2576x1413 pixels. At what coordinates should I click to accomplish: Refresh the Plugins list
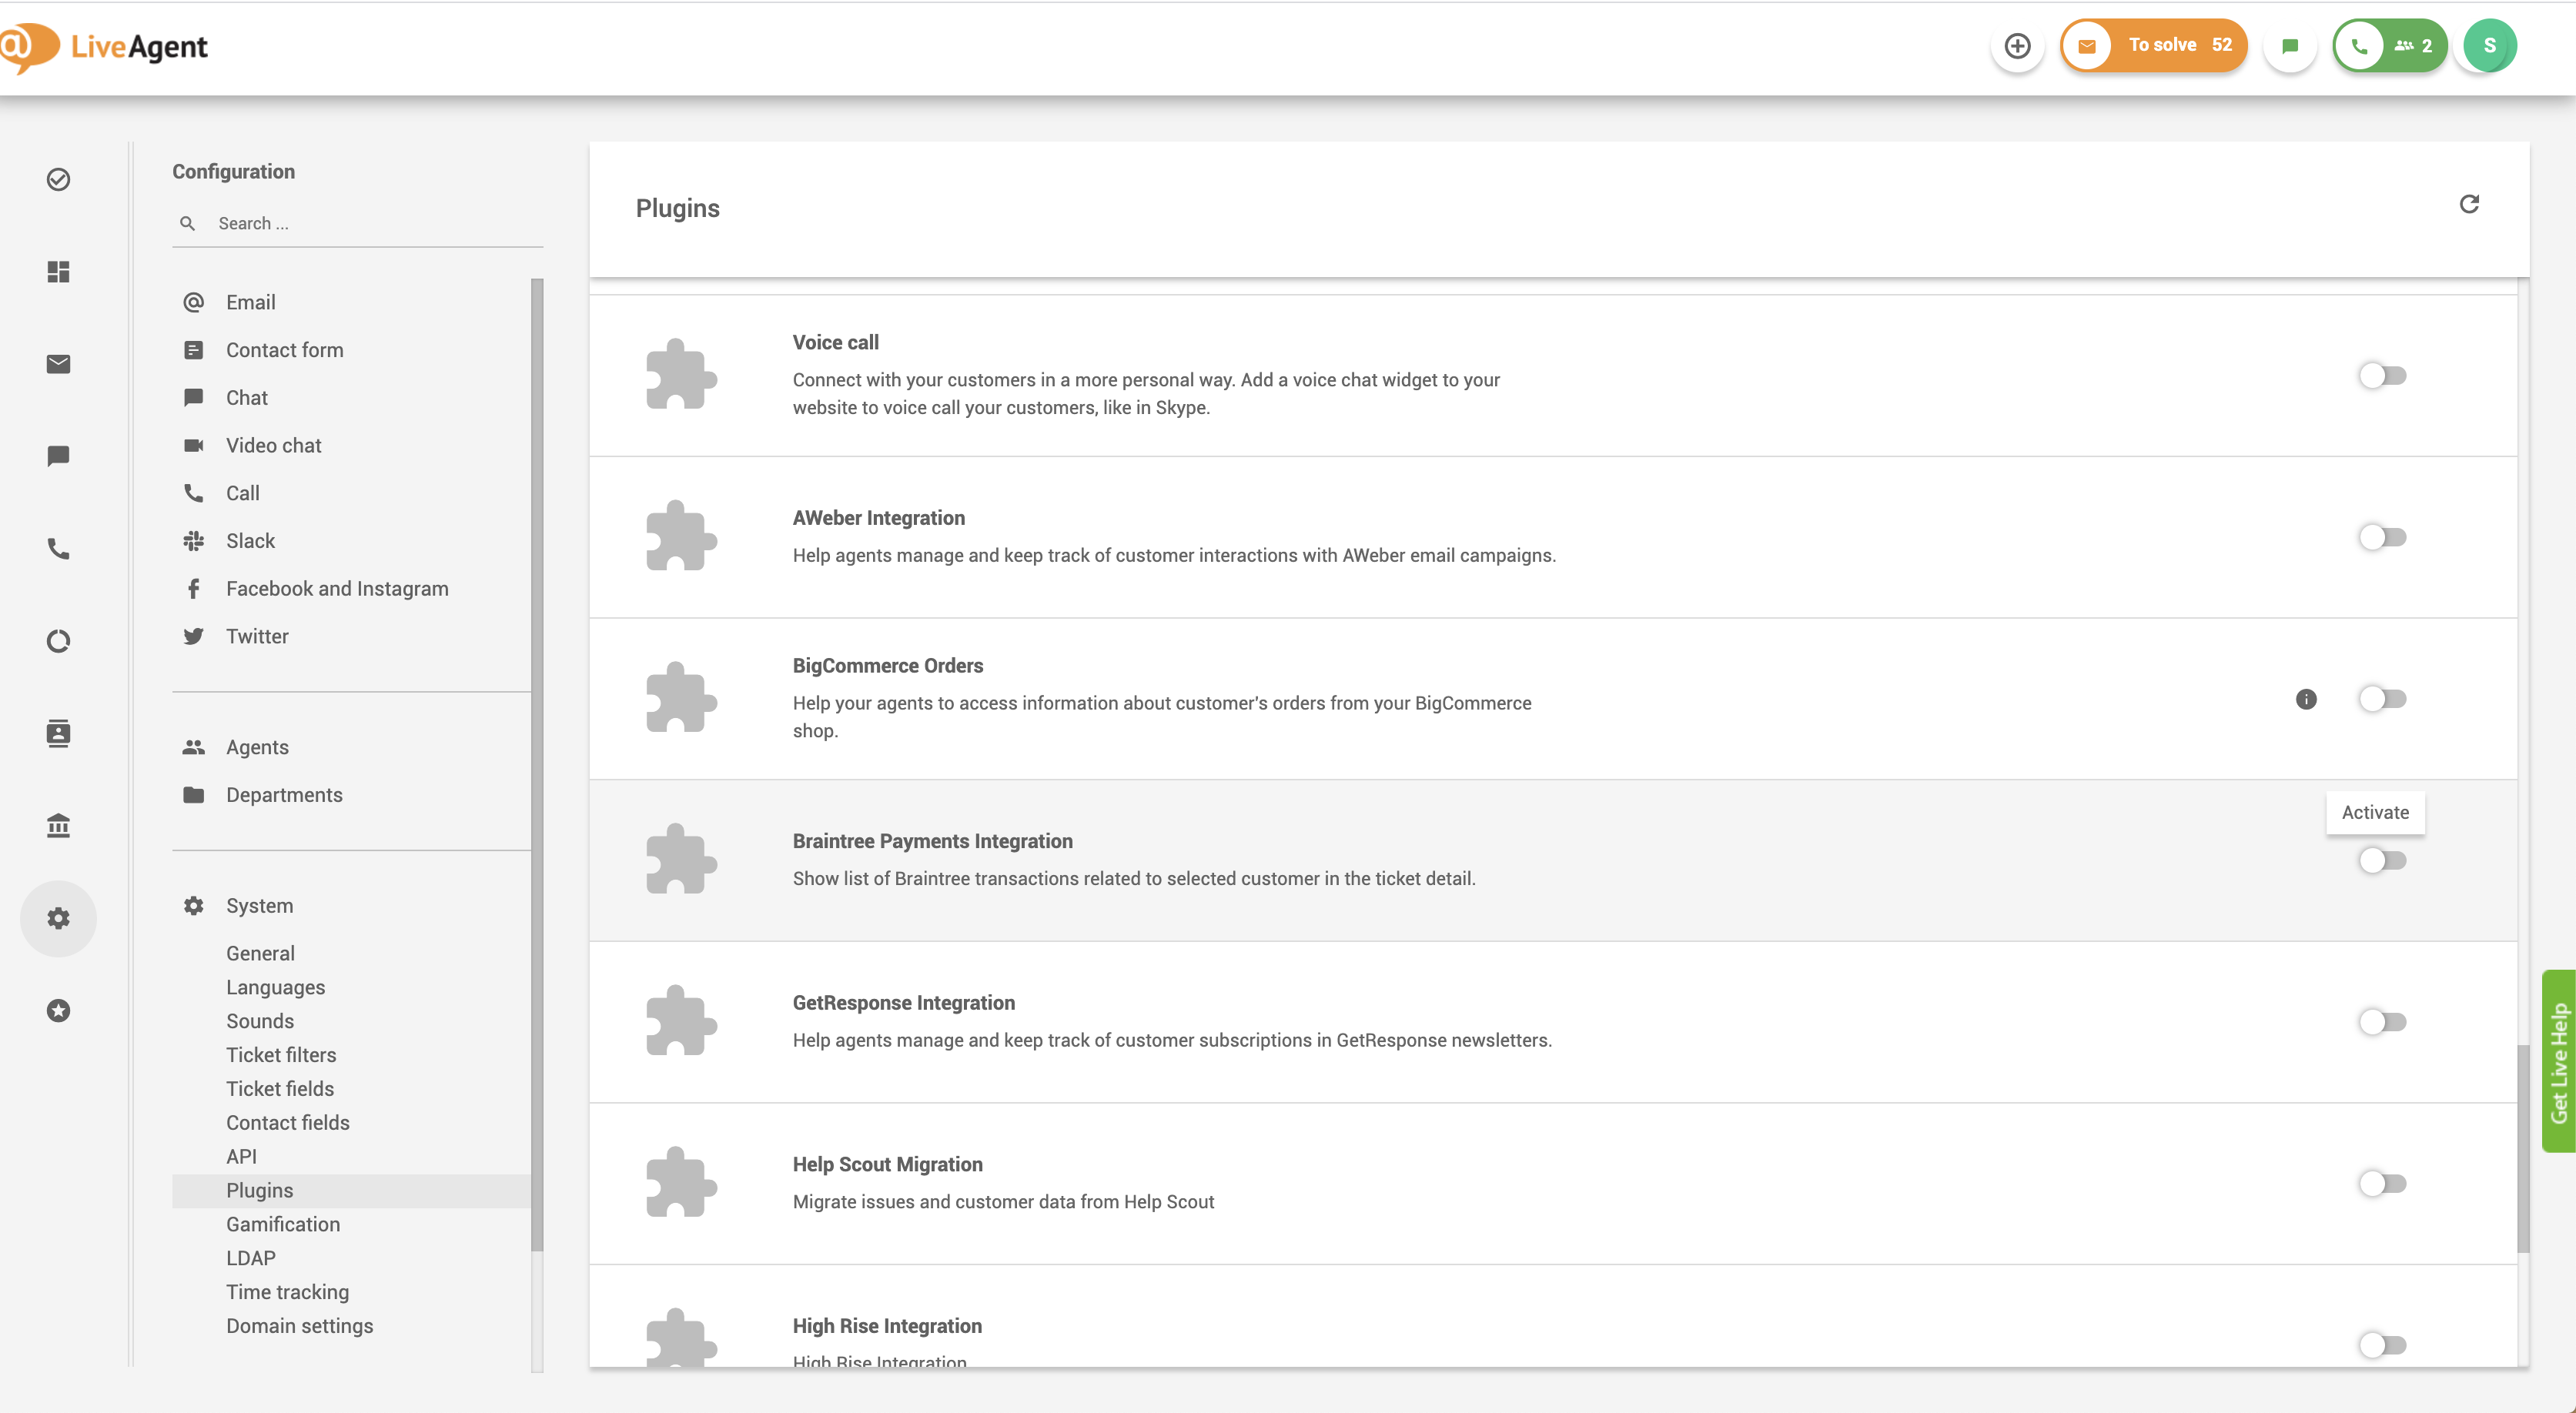point(2470,204)
